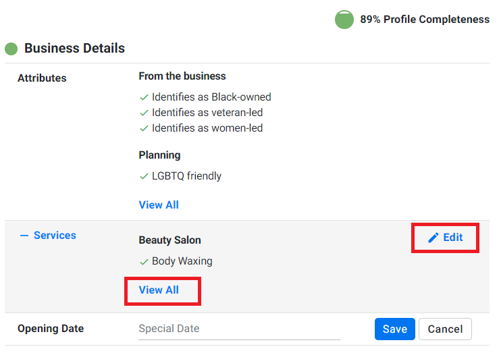This screenshot has height=353, width=499.
Task: Collapse the Services section minus icon
Action: click(24, 236)
